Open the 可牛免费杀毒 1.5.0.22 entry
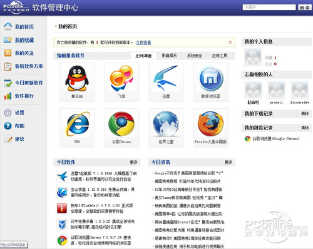The width and height of the screenshot is (313, 249). (x=103, y=224)
